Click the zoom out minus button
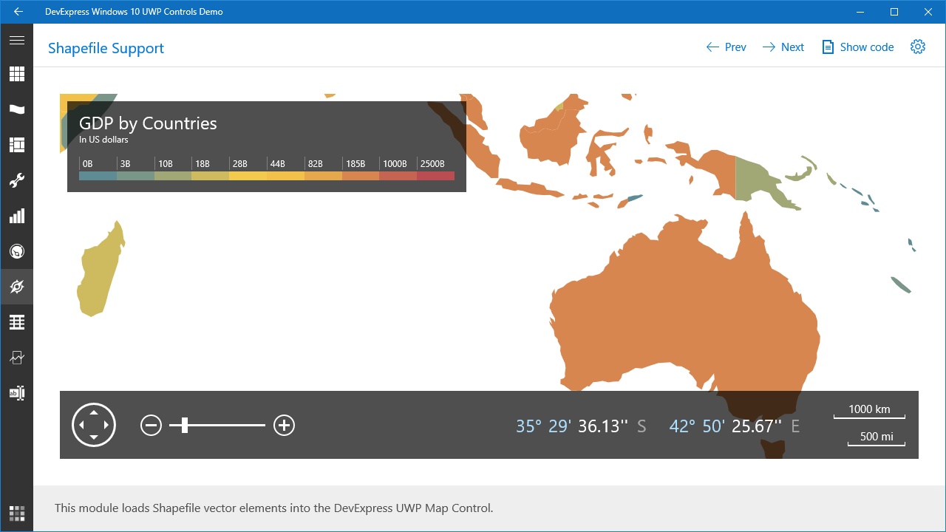 (151, 425)
